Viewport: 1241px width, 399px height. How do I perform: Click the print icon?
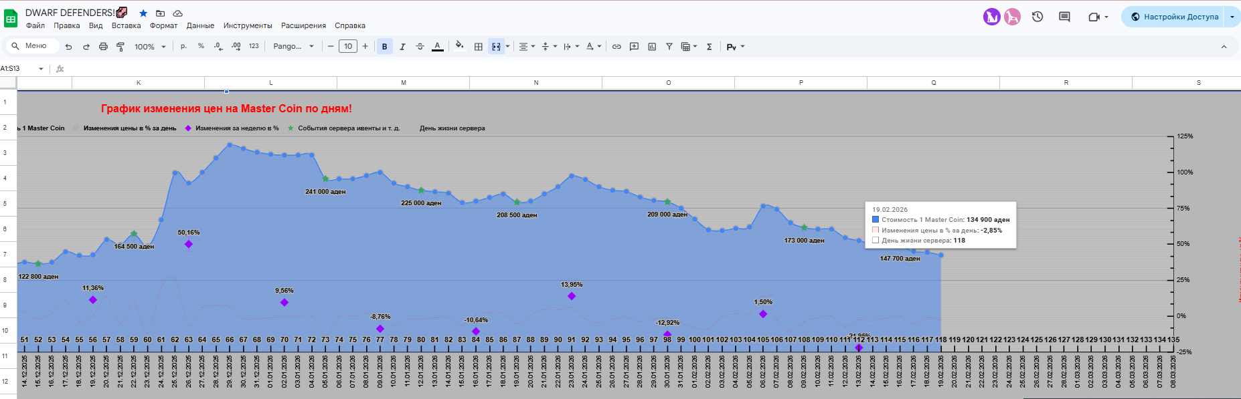103,47
